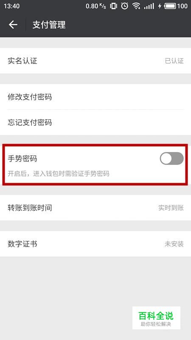
Task: Open 转账到账时间 setting
Action: click(x=95, y=208)
